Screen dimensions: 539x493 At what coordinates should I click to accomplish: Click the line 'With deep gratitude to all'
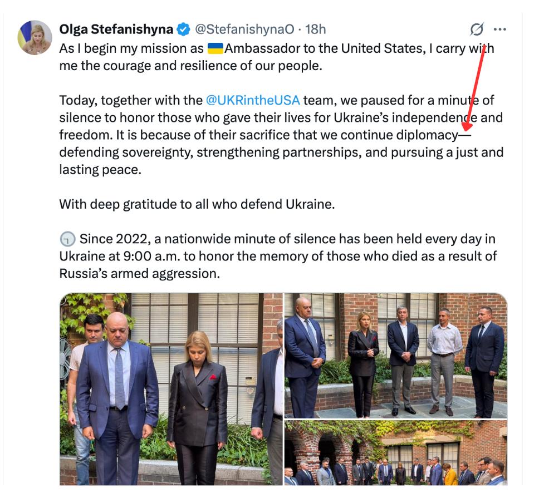click(x=197, y=204)
